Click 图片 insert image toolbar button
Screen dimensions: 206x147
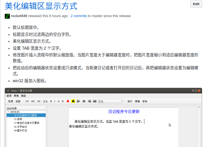click(130, 101)
